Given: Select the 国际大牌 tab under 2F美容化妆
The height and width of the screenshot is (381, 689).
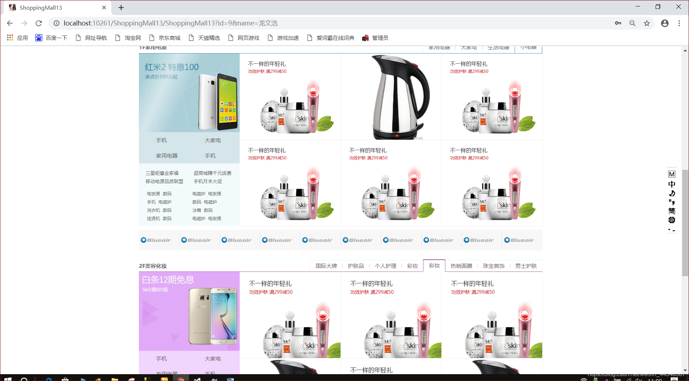Looking at the screenshot, I should point(326,266).
